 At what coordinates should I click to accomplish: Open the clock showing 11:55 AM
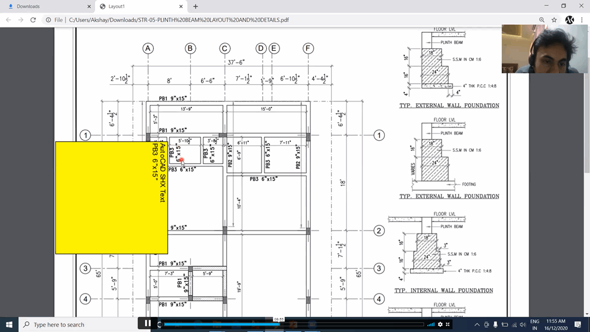tap(556, 325)
